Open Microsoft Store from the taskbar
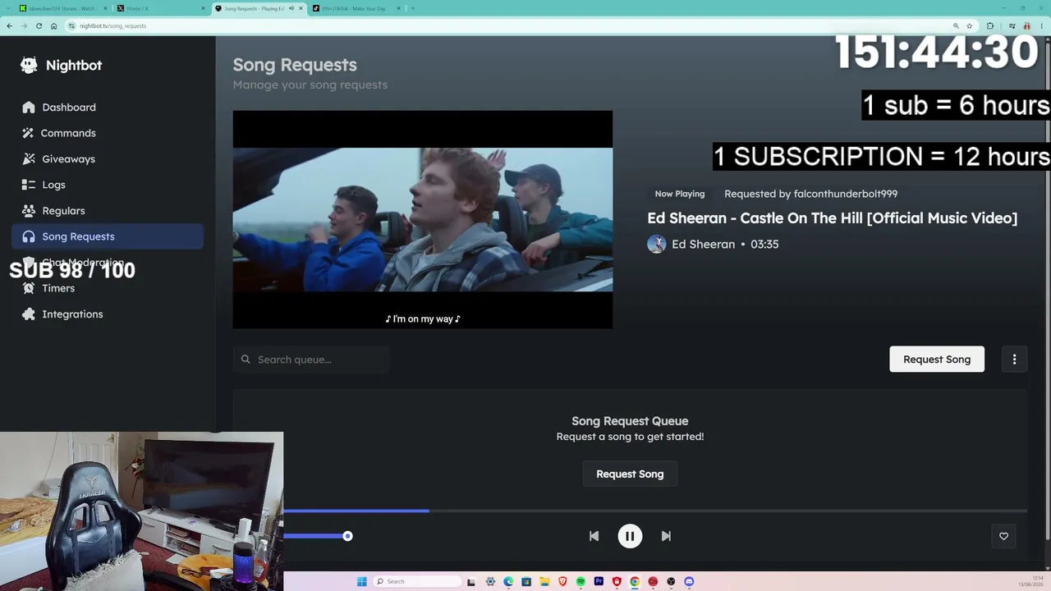Viewport: 1051px width, 591px height. coord(526,582)
